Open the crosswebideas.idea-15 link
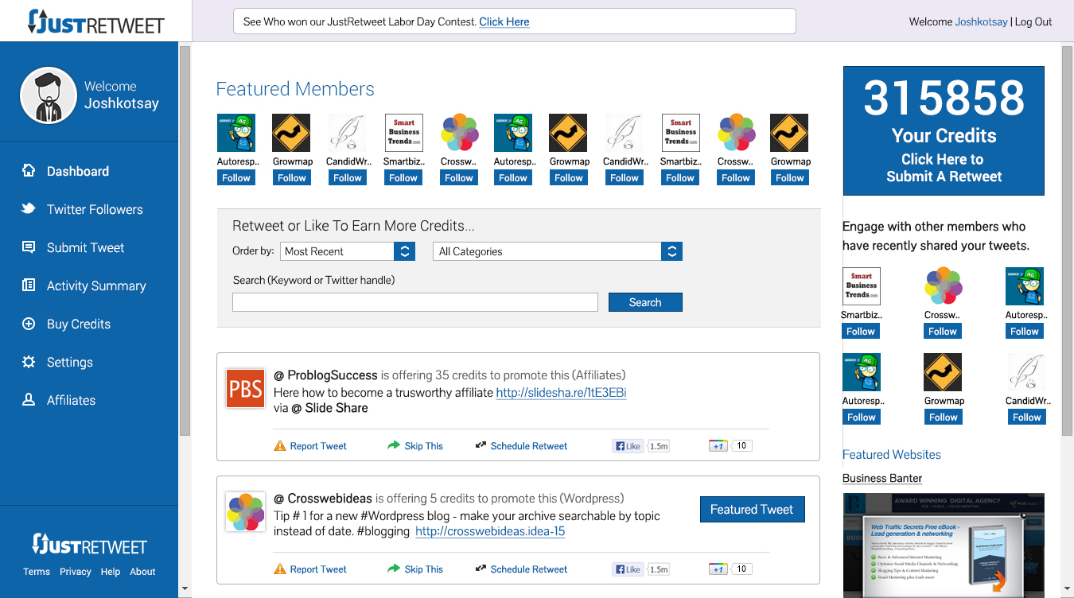 pyautogui.click(x=490, y=531)
